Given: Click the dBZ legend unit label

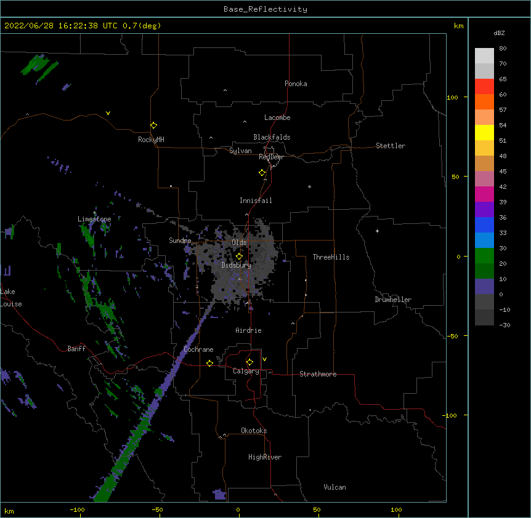Looking at the screenshot, I should pyautogui.click(x=499, y=33).
